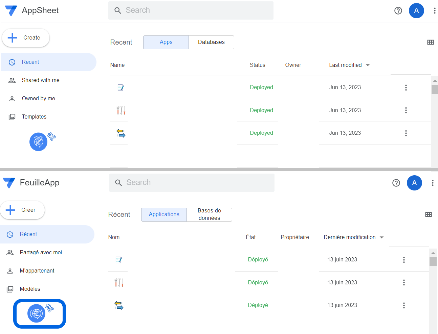Open the arrows app icon in Deployed list
The height and width of the screenshot is (334, 438).
click(121, 133)
